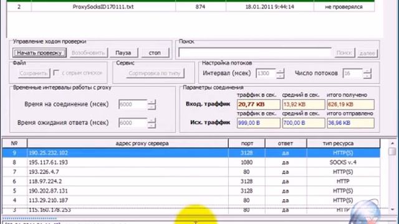Click the итого получено 626,19 KB field
The height and width of the screenshot is (224, 399).
pyautogui.click(x=350, y=105)
